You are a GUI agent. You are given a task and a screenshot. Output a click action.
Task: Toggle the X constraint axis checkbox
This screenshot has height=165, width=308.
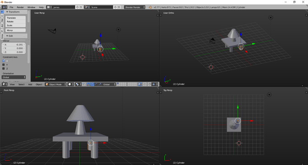[4, 61]
